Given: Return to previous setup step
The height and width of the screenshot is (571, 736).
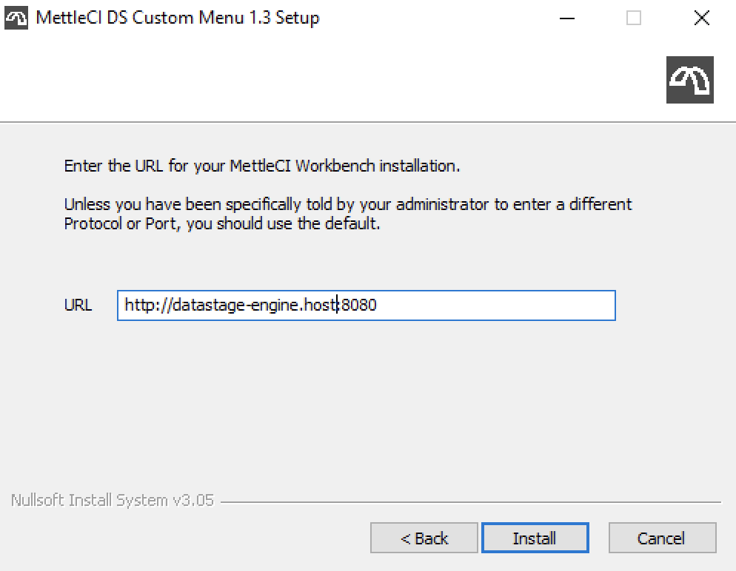Looking at the screenshot, I should (x=424, y=538).
